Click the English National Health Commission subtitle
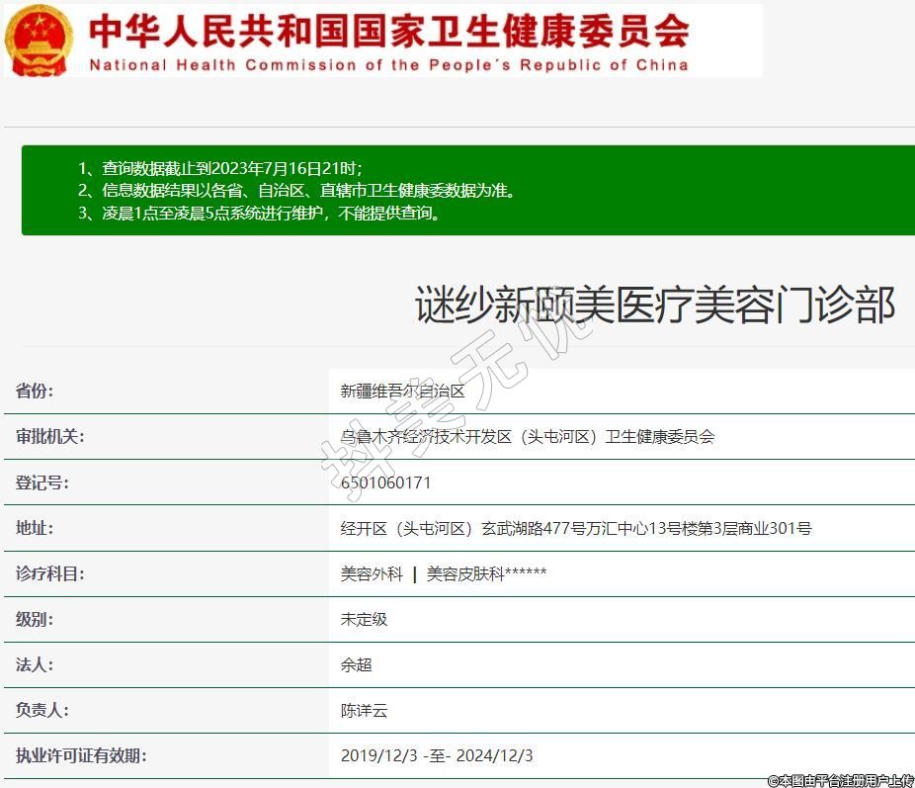 (388, 65)
